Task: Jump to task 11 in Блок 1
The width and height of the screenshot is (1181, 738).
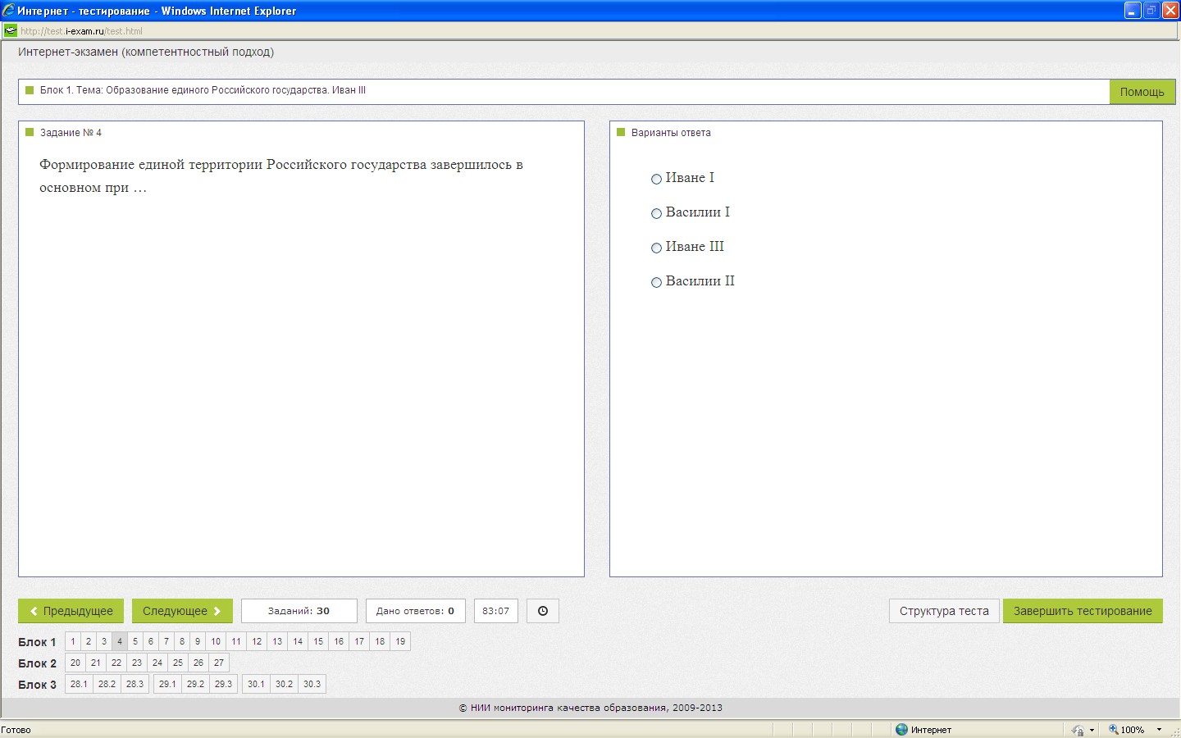Action: [x=236, y=641]
